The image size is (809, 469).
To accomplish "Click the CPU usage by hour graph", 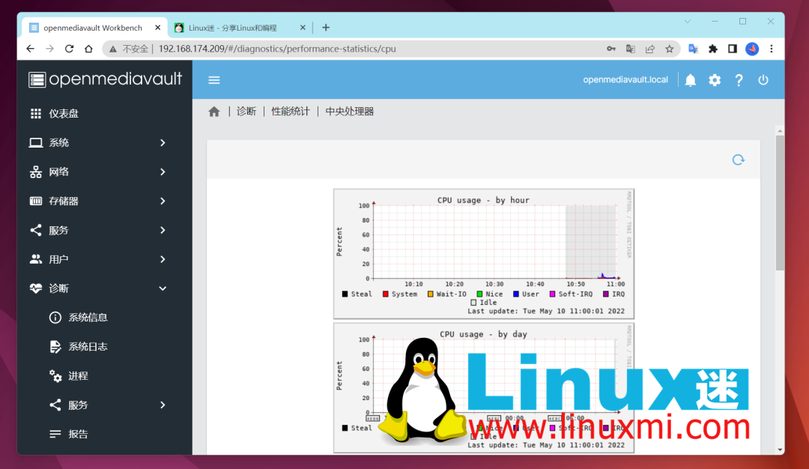I will click(484, 254).
